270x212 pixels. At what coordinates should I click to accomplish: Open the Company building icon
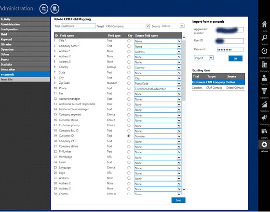pos(264,65)
